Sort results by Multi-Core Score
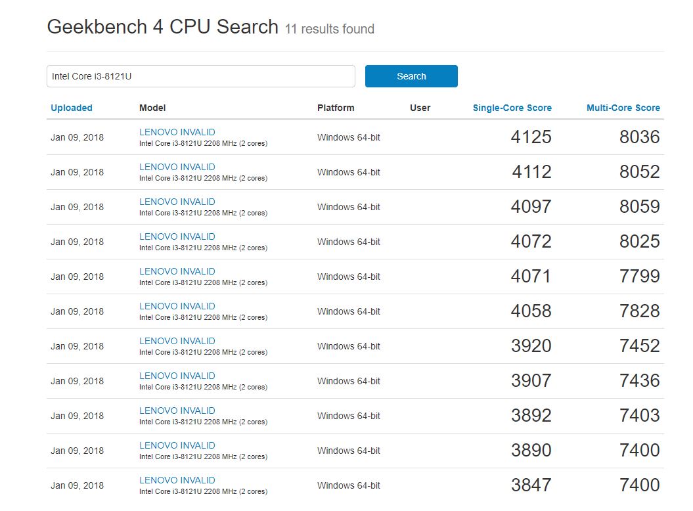This screenshot has width=693, height=511. 623,108
